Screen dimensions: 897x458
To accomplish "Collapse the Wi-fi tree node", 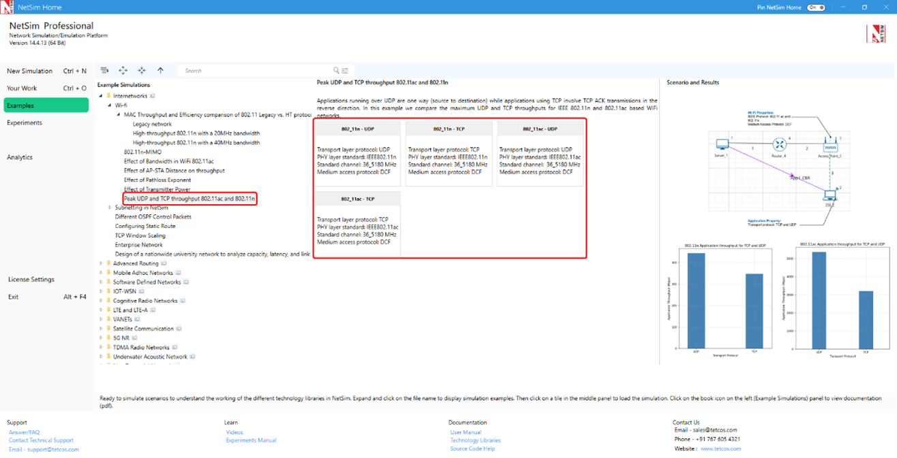I will tap(110, 105).
